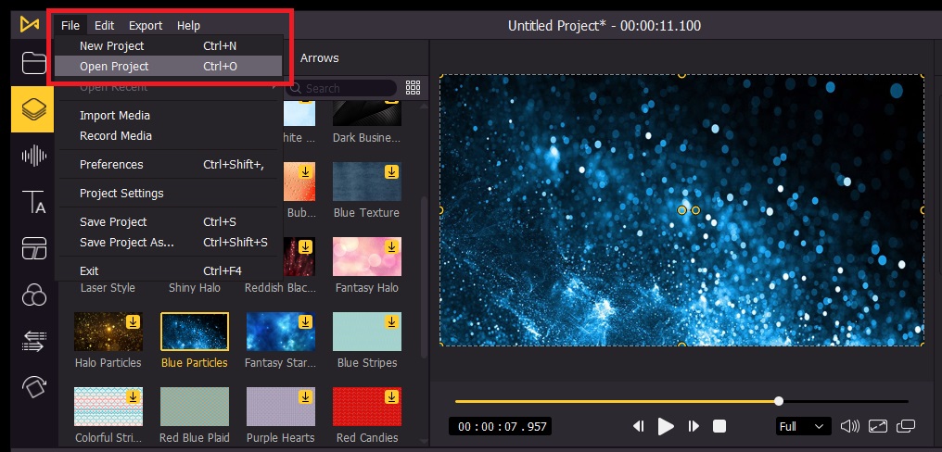Click the timecode 00:00:07.957 field
Image resolution: width=942 pixels, height=452 pixels.
[500, 426]
